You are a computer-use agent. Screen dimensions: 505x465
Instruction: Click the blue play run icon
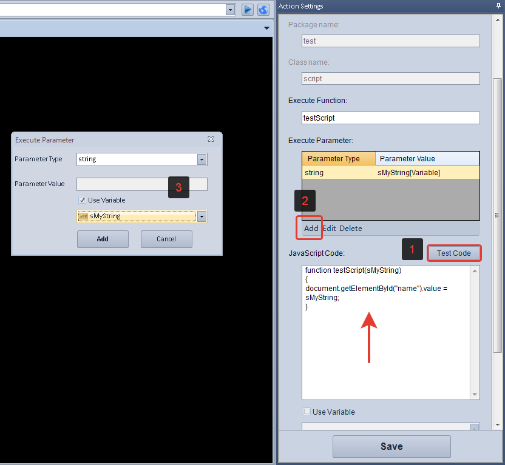pos(248,10)
